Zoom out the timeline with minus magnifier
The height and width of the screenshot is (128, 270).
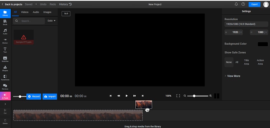[185, 96]
